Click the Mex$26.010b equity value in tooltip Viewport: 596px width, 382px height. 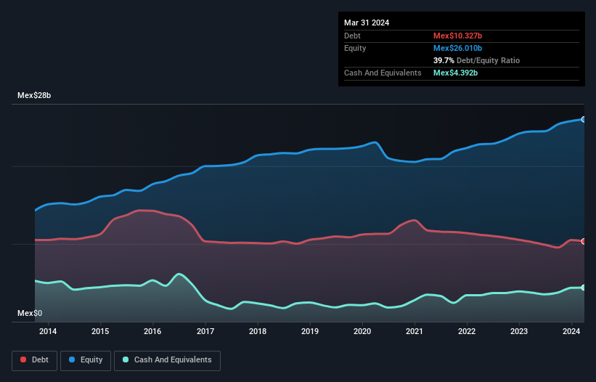pos(458,48)
